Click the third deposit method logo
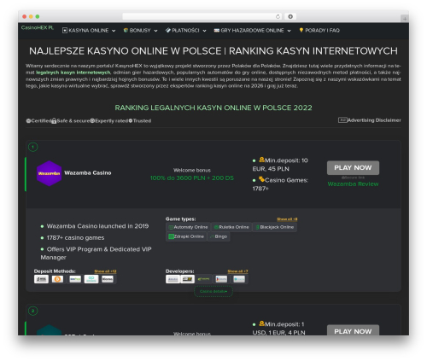Image resolution: width=427 pixels, height=361 pixels. [x=75, y=279]
